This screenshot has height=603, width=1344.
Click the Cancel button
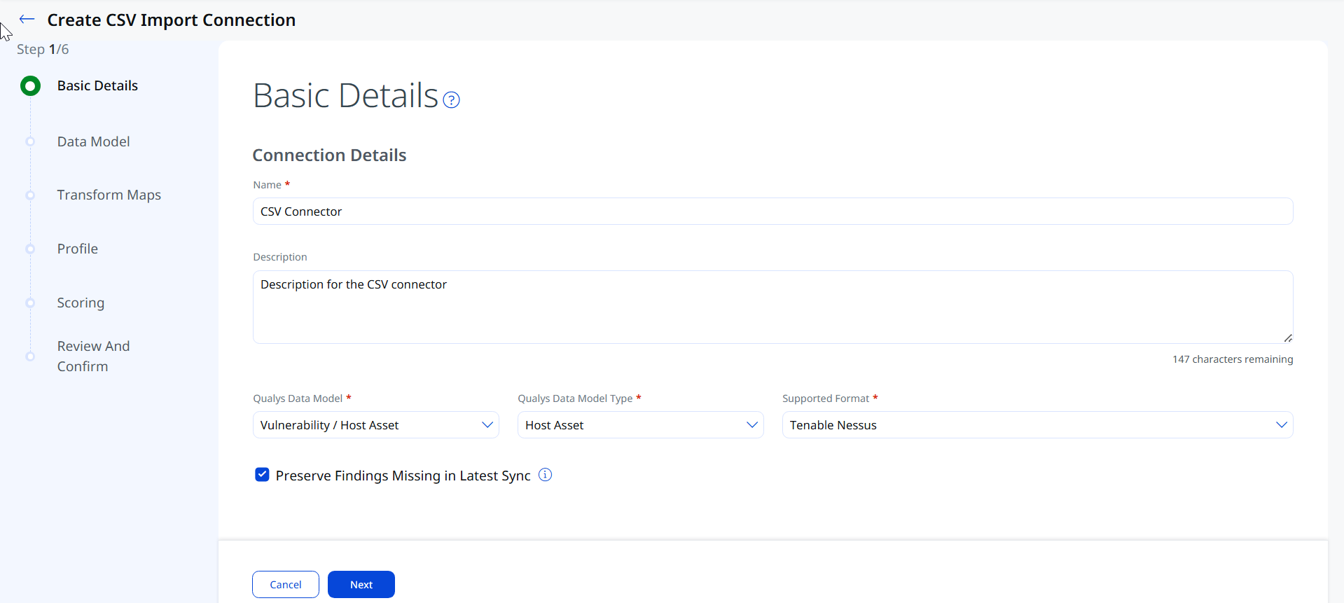pos(286,584)
